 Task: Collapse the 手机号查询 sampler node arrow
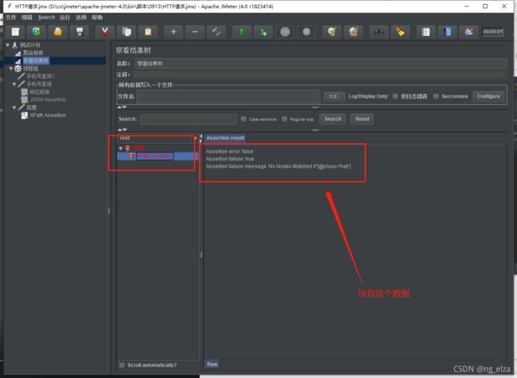[x=14, y=84]
